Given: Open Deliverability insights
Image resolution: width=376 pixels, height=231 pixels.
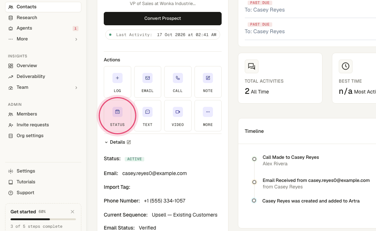Looking at the screenshot, I should (x=43, y=77).
